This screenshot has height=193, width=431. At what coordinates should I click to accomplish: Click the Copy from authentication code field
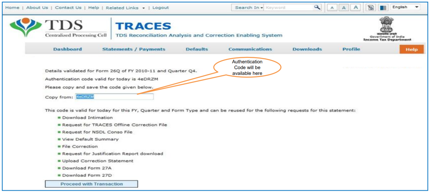point(114,97)
